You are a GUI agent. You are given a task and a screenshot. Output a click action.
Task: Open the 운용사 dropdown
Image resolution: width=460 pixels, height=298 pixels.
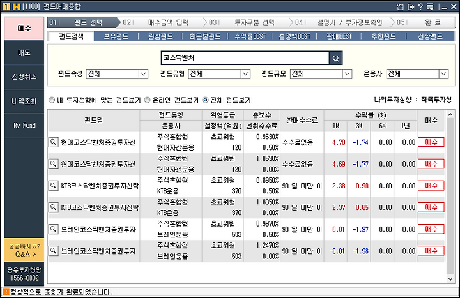tap(417, 74)
